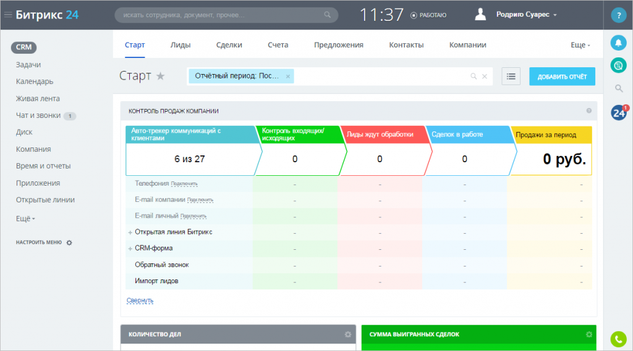Image resolution: width=633 pixels, height=351 pixels.
Task: Click the Свернуть link
Action: (140, 300)
